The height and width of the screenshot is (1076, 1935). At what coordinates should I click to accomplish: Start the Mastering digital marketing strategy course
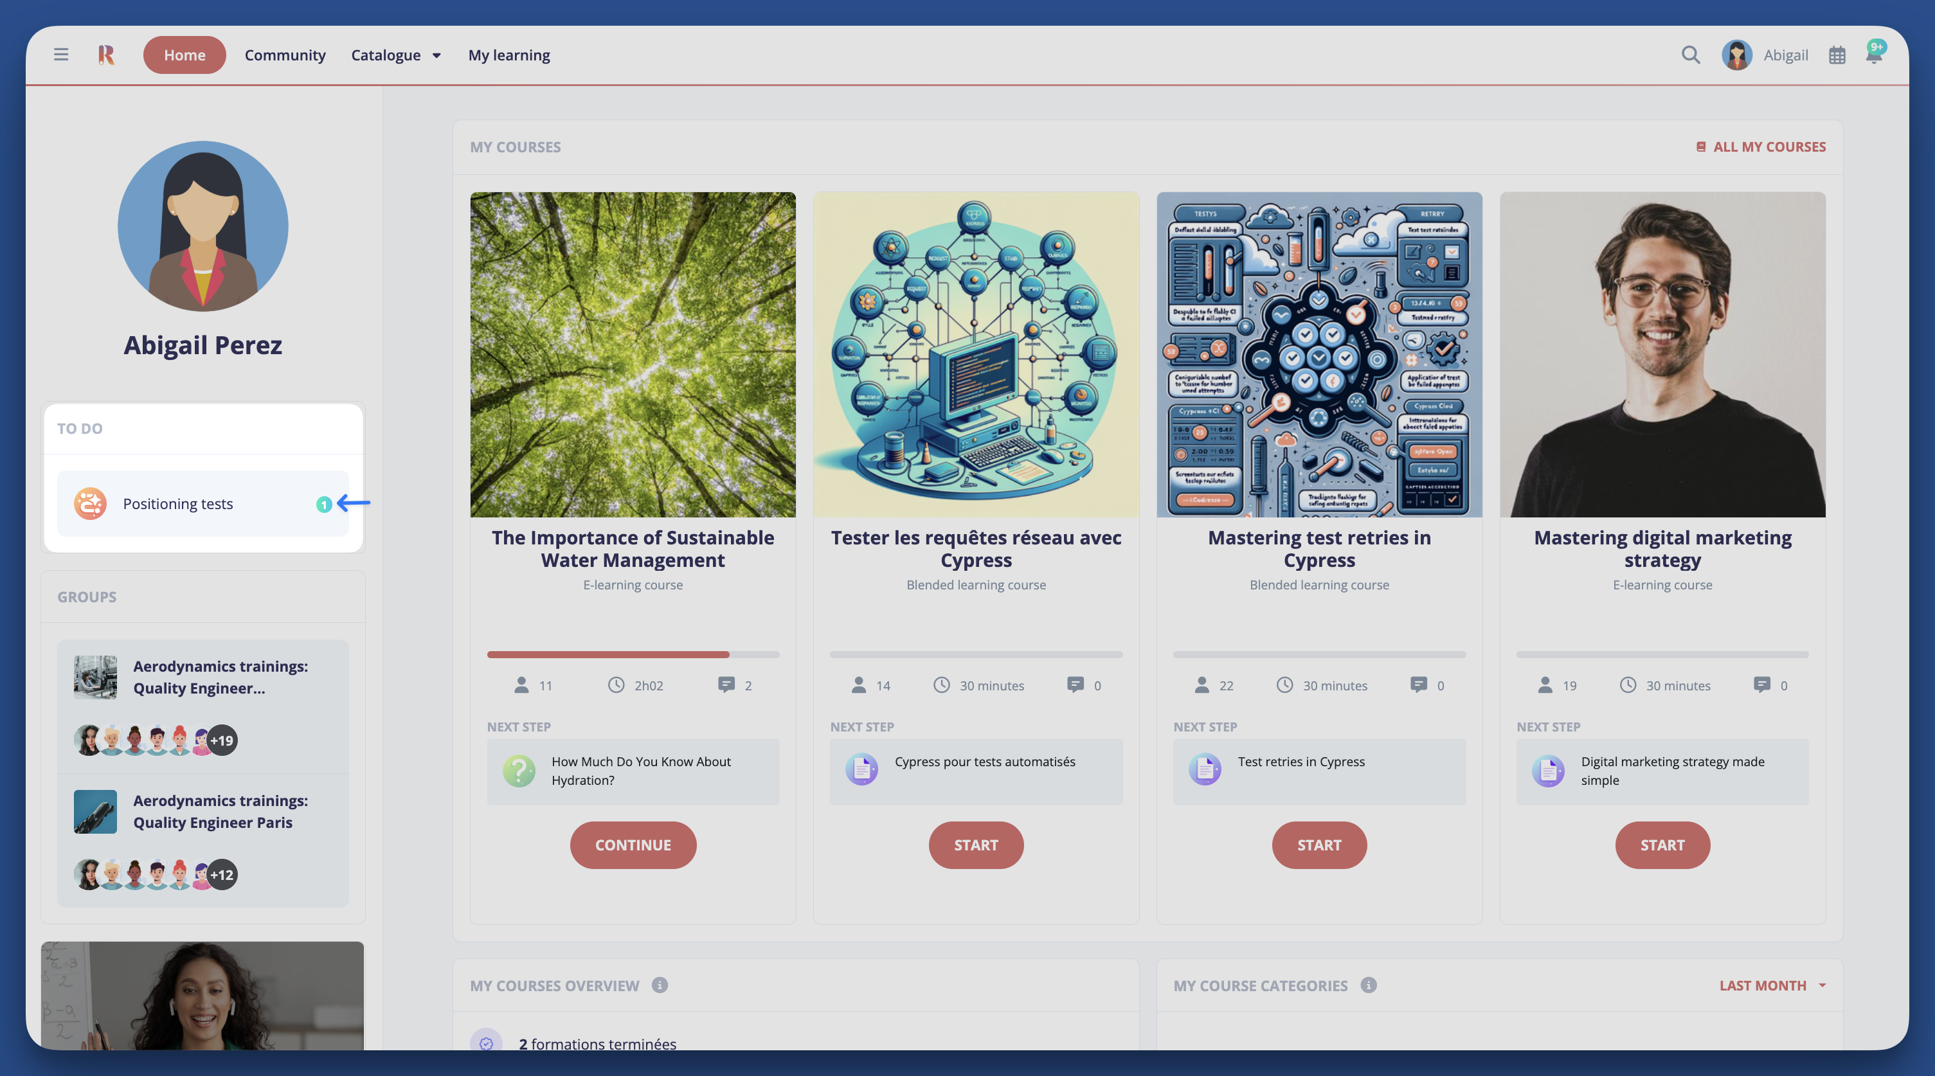(x=1662, y=845)
